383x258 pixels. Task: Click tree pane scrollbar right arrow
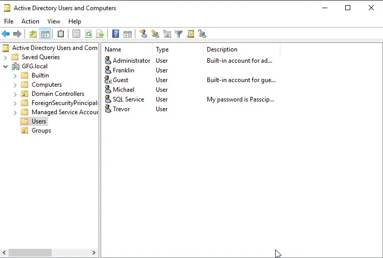click(x=94, y=252)
